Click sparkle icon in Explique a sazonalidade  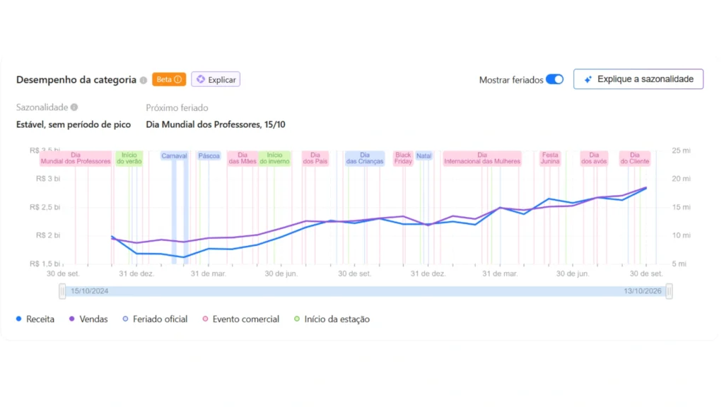click(588, 79)
